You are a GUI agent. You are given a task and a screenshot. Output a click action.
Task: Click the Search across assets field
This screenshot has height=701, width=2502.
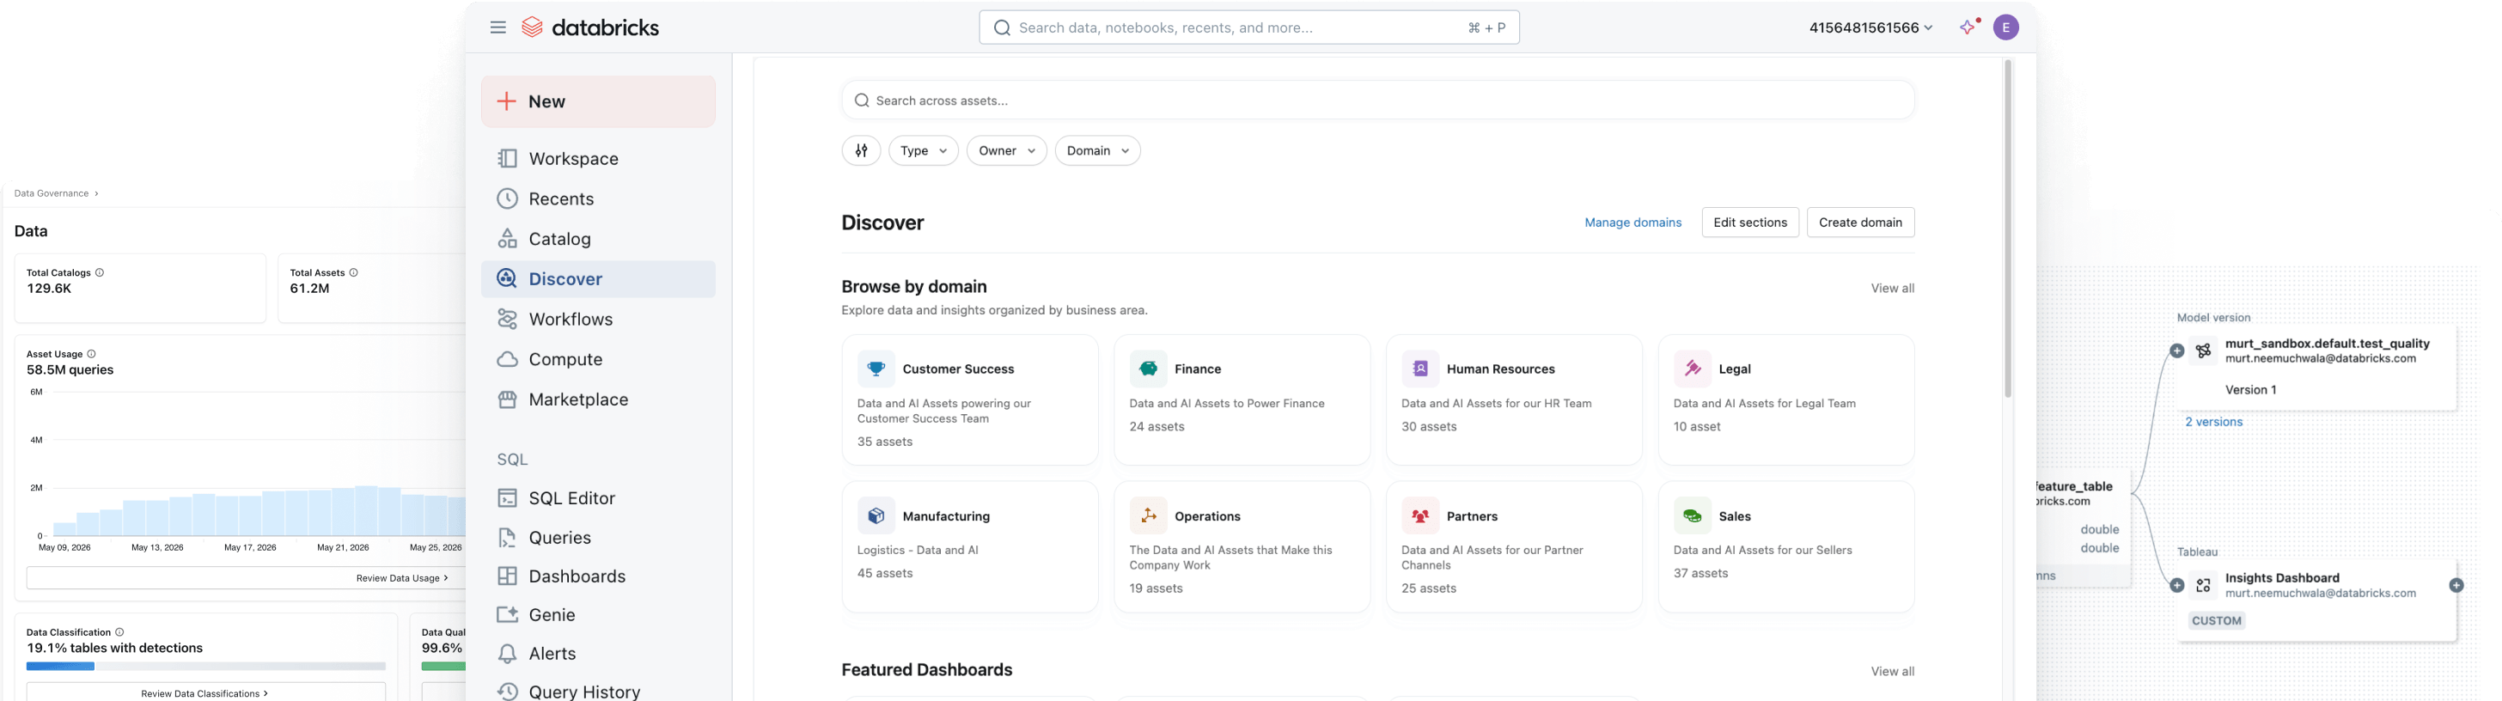point(1378,100)
